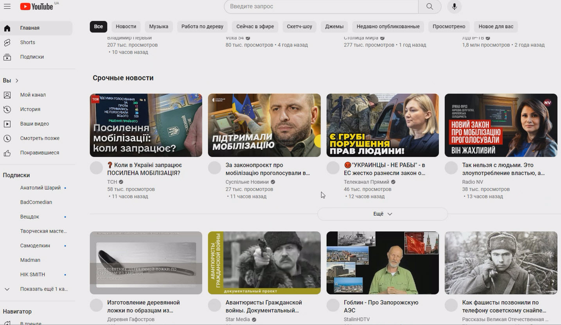Start voice search with microphone icon
Viewport: 561px width, 325px height.
454,6
